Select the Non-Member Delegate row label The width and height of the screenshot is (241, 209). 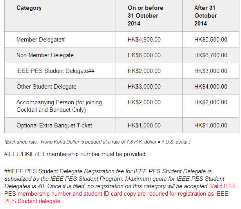tap(45, 55)
